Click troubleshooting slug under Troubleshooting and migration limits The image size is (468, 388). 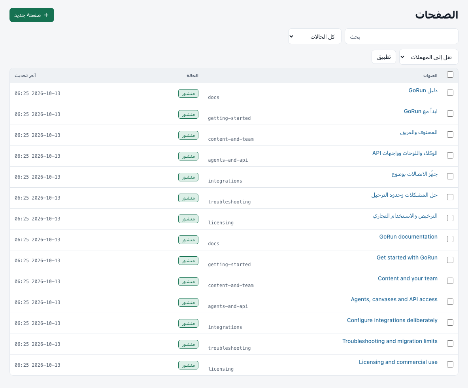coord(229,348)
